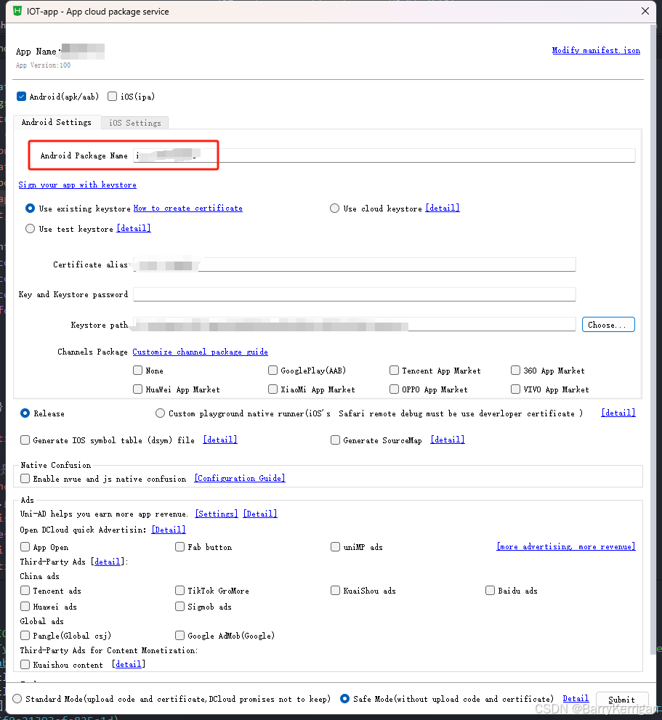
Task: Enable the GooglePlay(AAB) channel package
Action: tap(273, 370)
